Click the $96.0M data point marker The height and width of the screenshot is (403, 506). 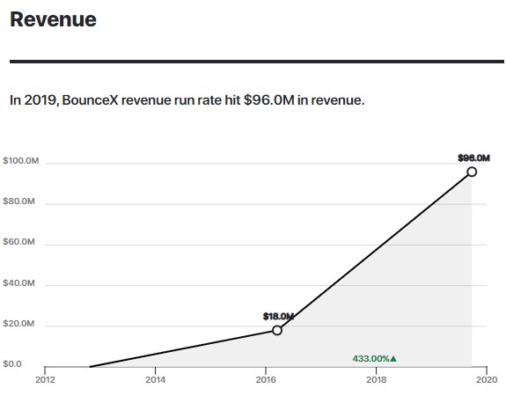tap(472, 172)
